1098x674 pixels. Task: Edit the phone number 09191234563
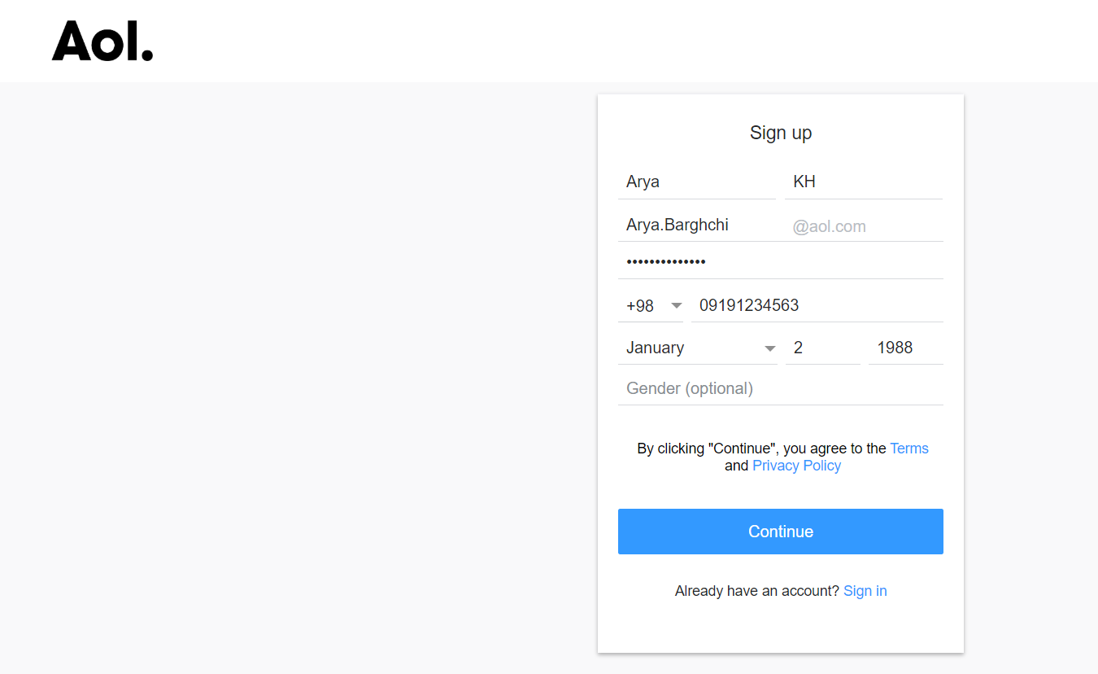coord(817,305)
